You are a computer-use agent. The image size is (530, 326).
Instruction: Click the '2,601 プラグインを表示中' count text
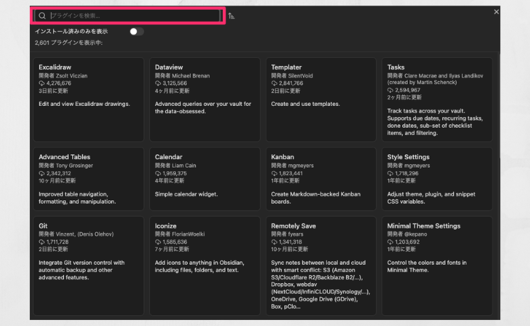69,43
